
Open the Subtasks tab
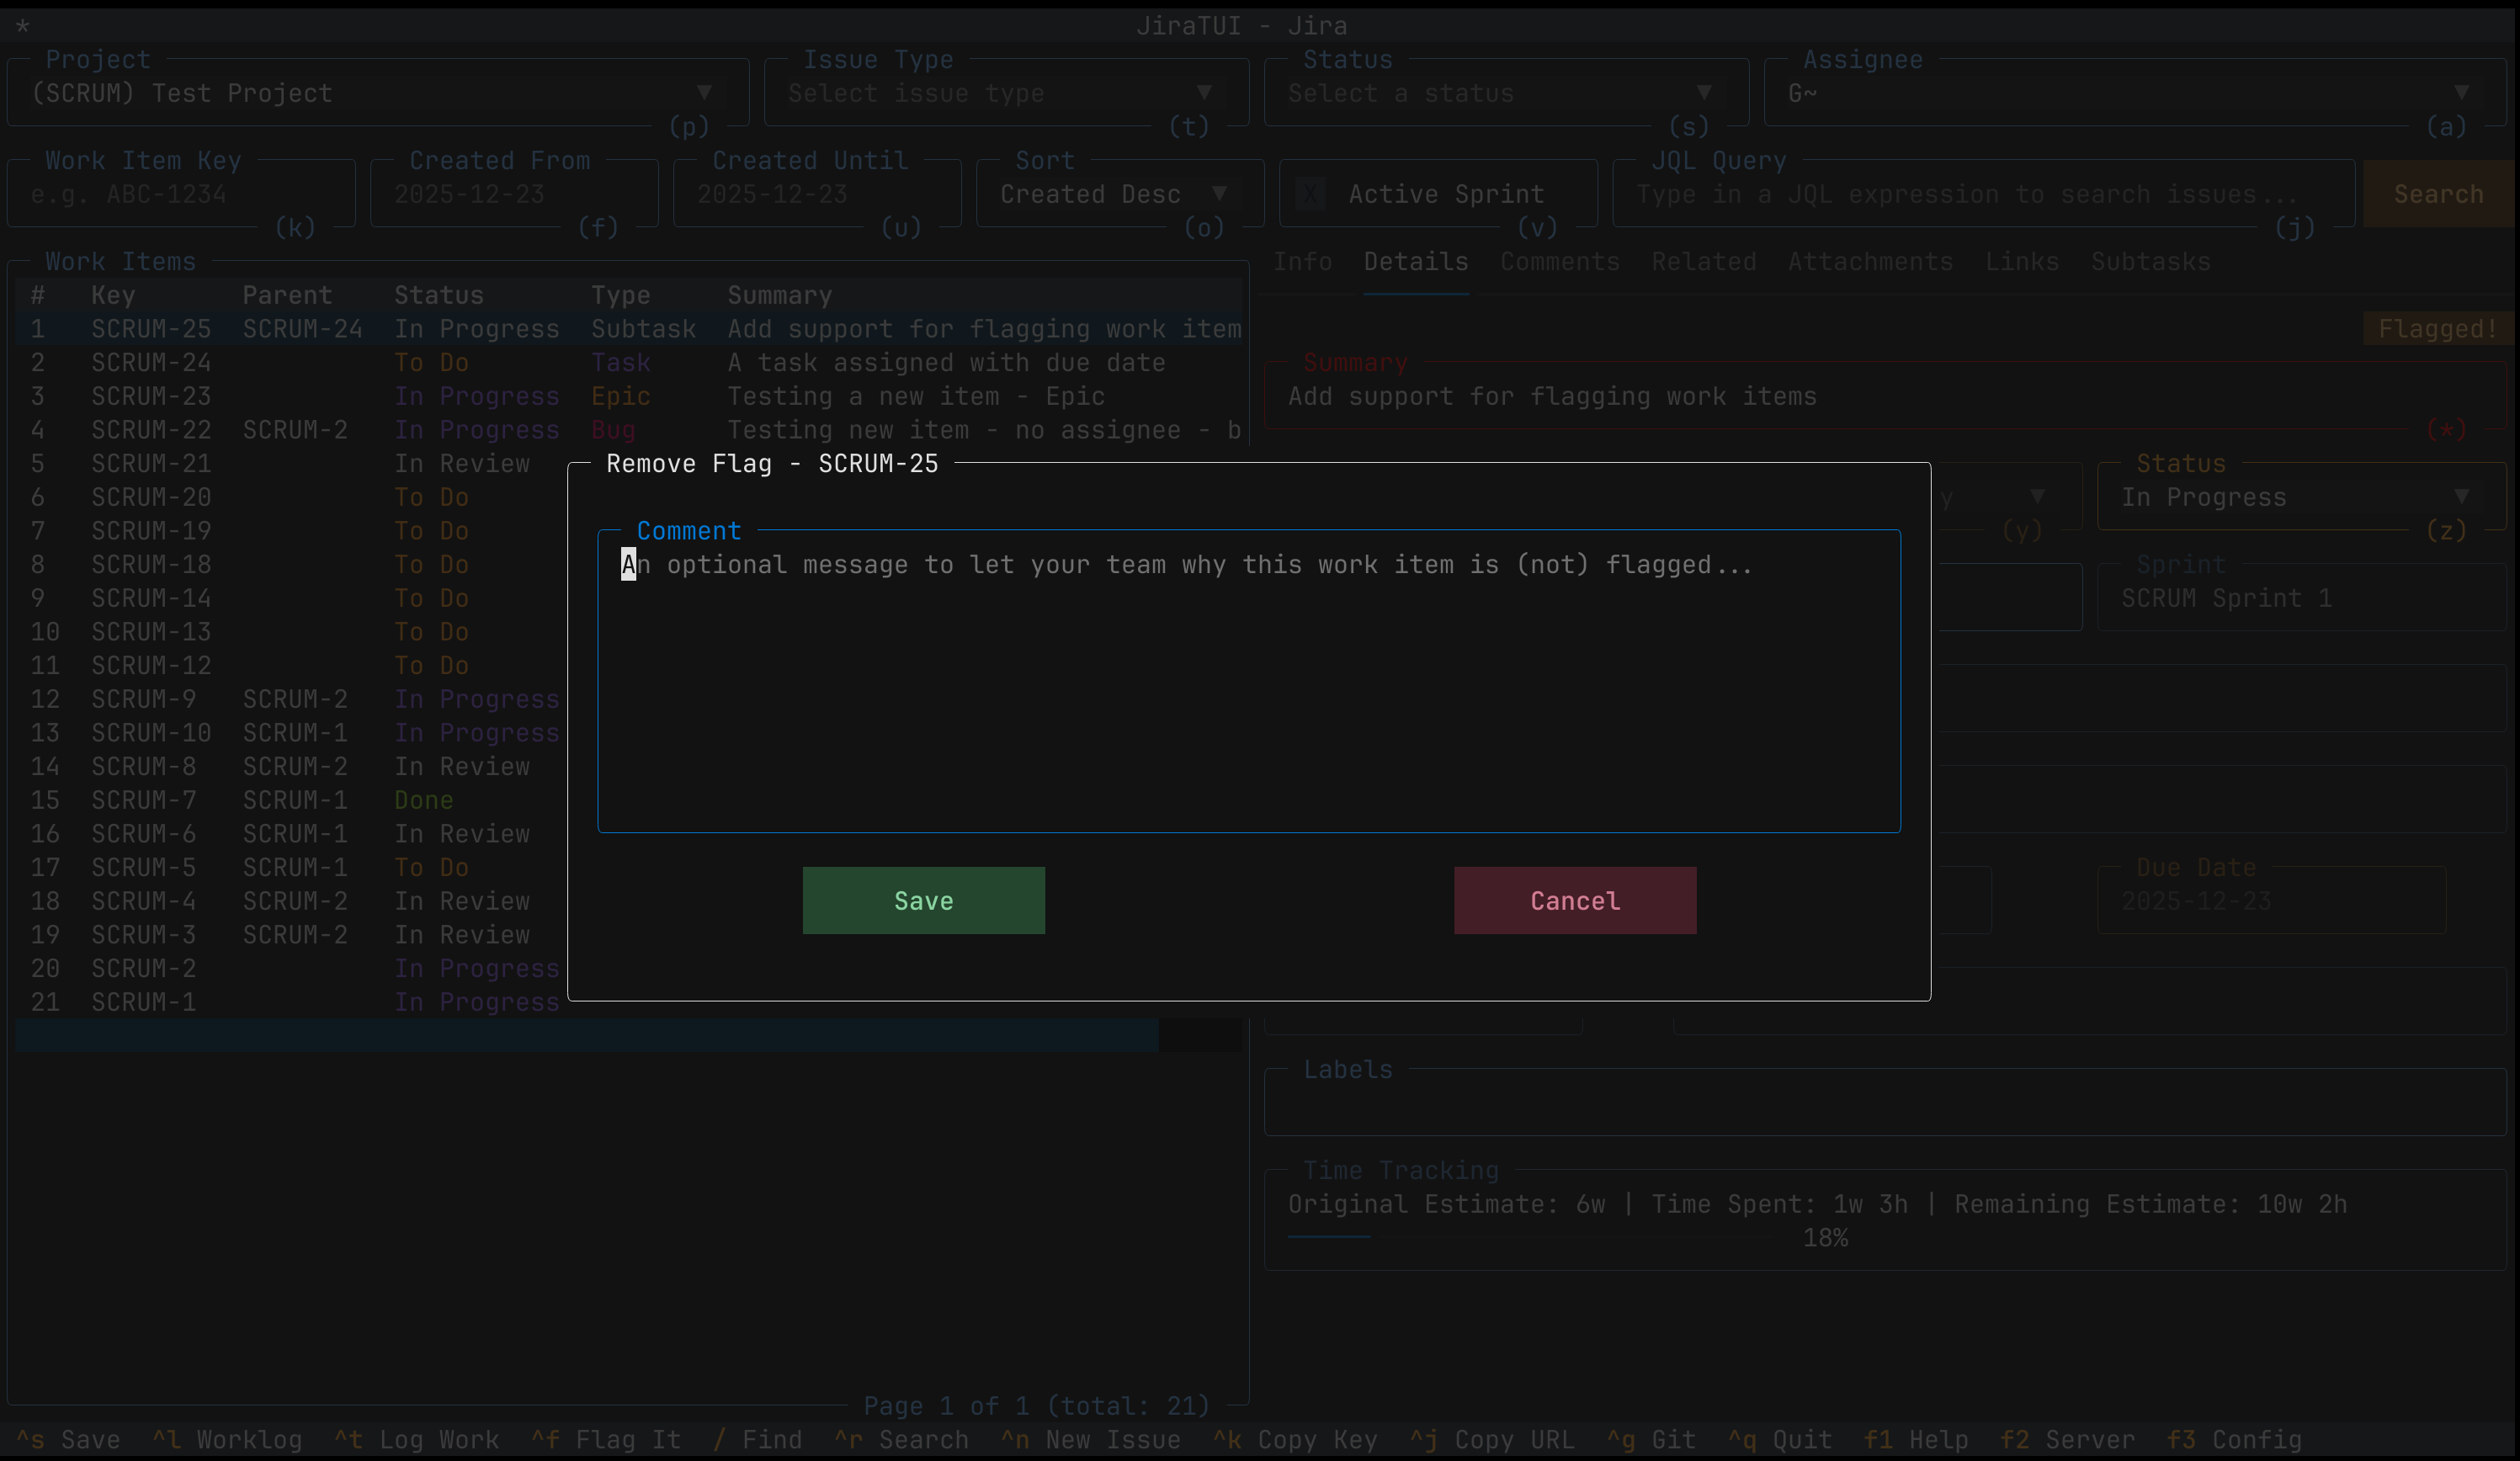coord(2150,262)
